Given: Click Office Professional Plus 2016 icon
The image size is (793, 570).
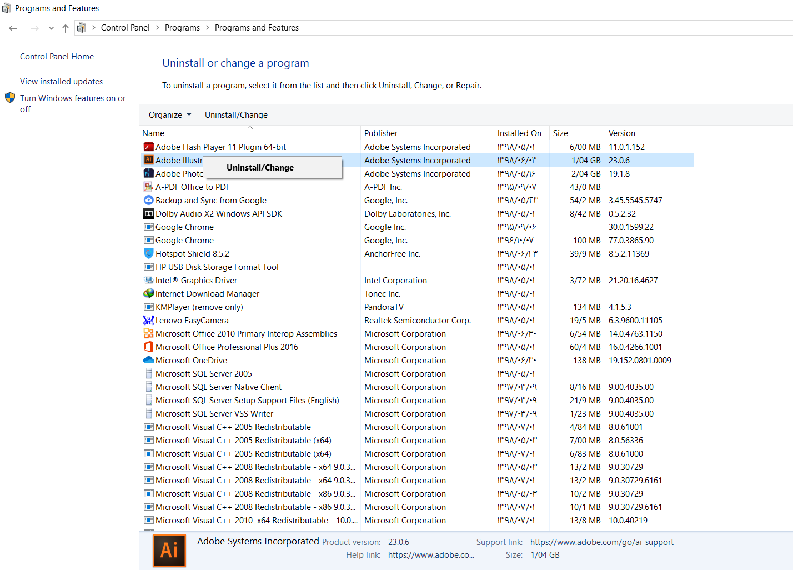Looking at the screenshot, I should coord(149,347).
